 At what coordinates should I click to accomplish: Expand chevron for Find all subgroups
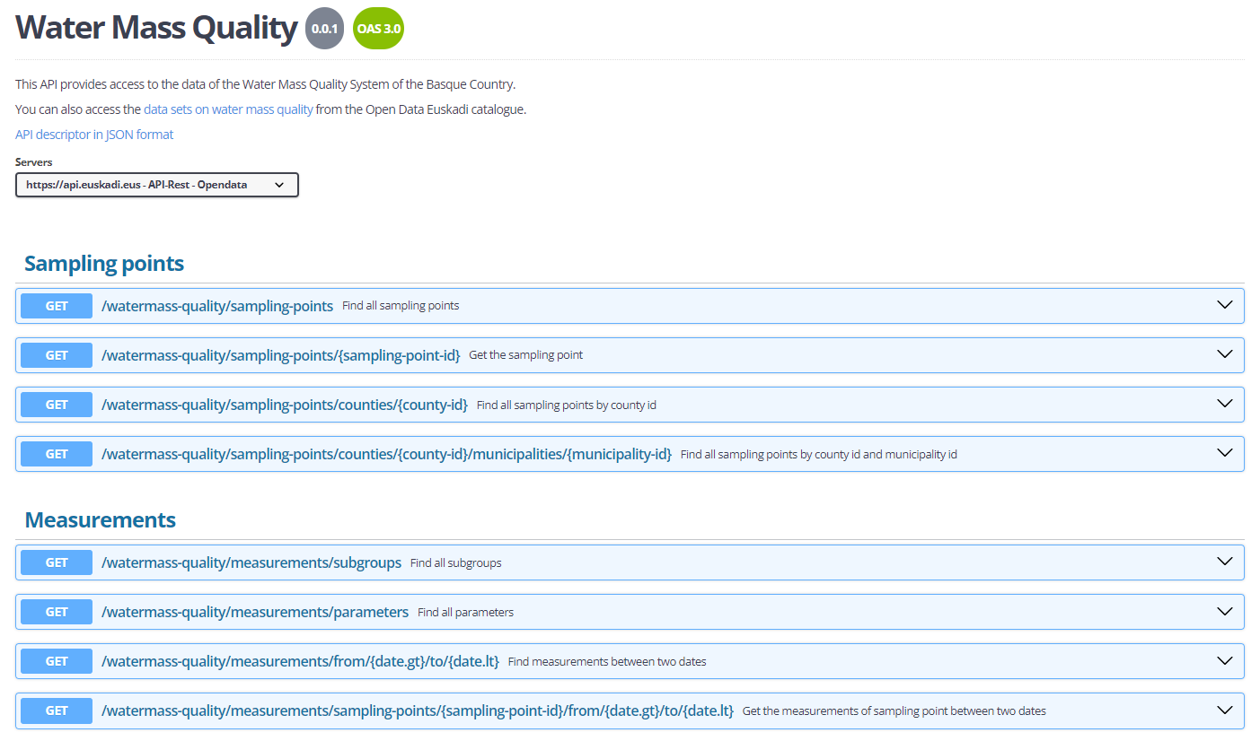[1224, 562]
